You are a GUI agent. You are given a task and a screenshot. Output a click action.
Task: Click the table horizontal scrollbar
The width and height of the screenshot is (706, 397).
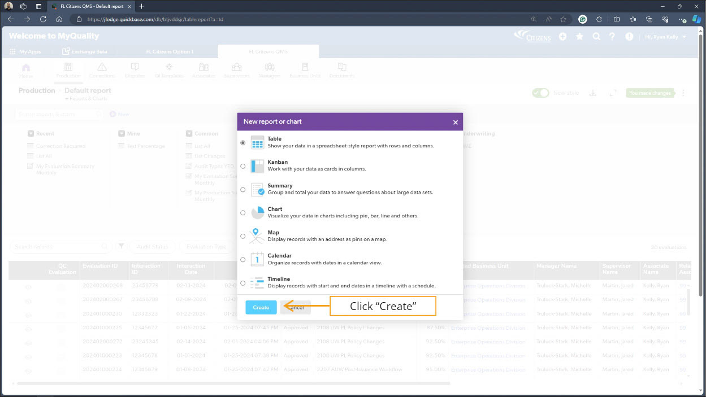click(x=233, y=384)
